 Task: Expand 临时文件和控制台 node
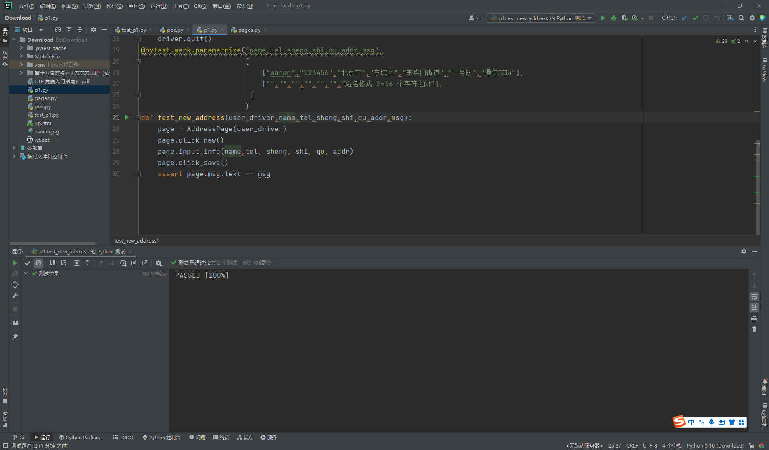tap(14, 156)
